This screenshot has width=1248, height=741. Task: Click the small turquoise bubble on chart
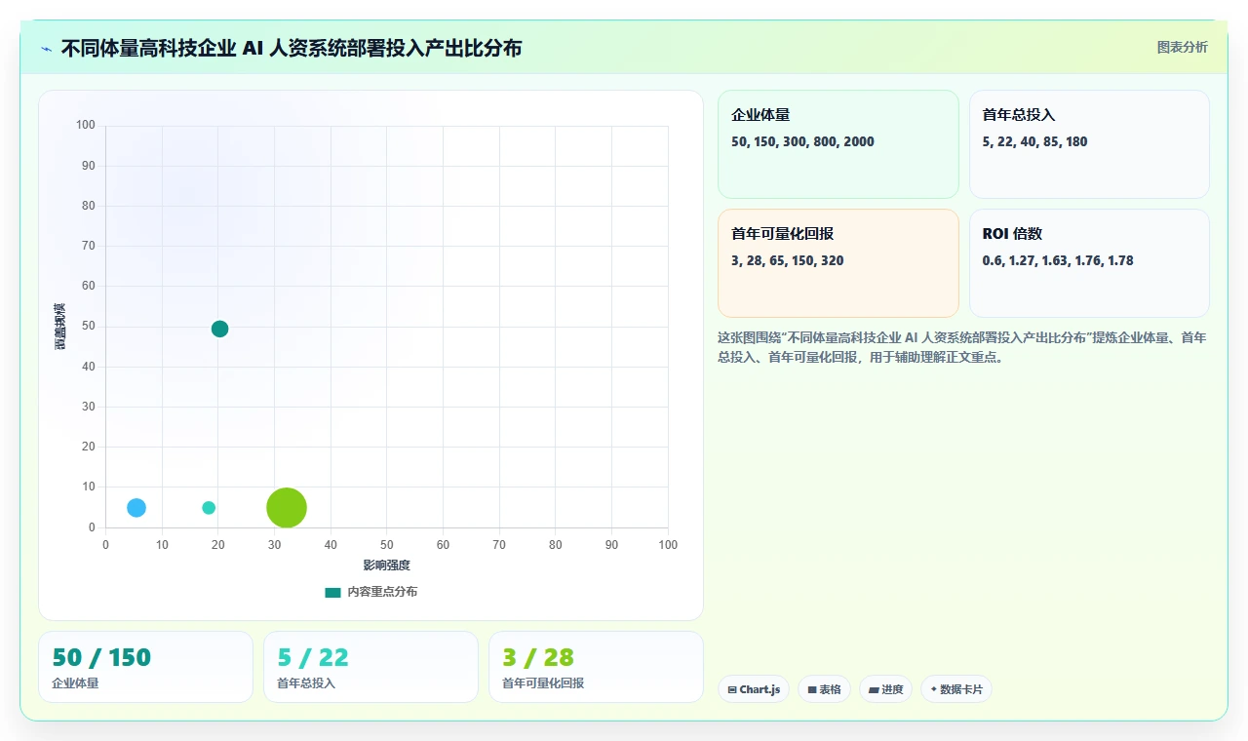pos(209,507)
